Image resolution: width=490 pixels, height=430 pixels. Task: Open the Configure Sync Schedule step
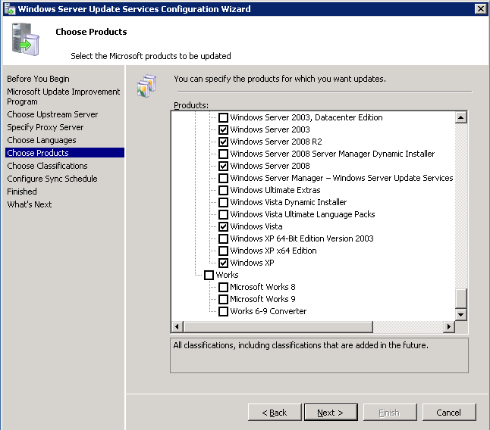pyautogui.click(x=52, y=179)
